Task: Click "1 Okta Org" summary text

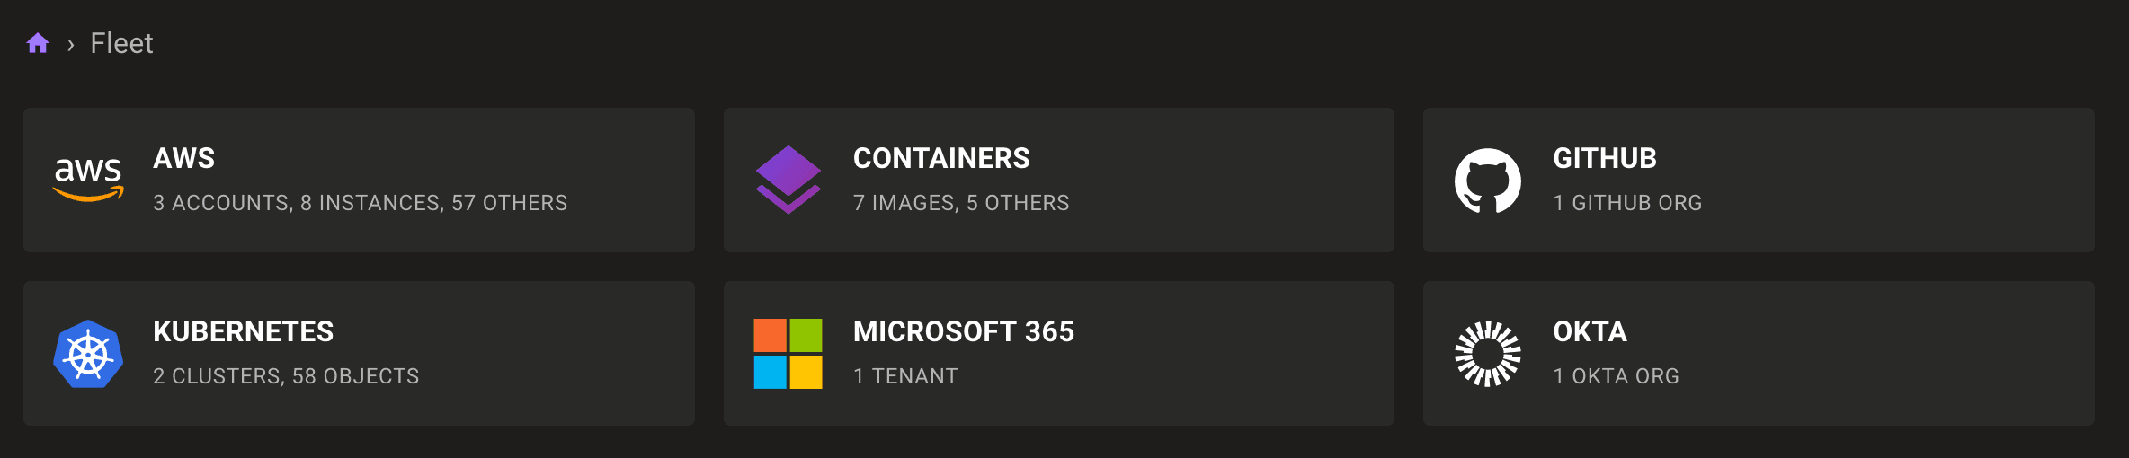Action: (x=1617, y=376)
